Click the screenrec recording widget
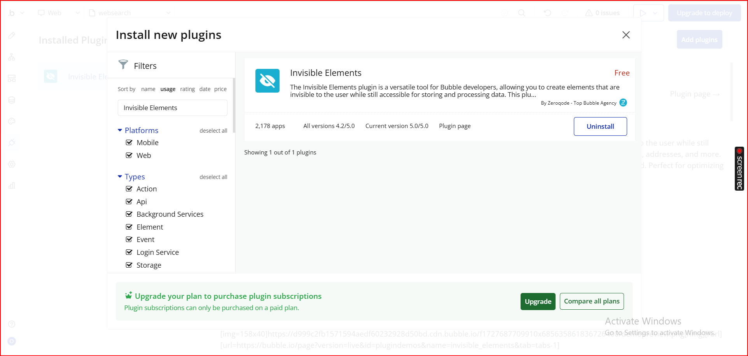This screenshot has height=356, width=748. click(739, 168)
